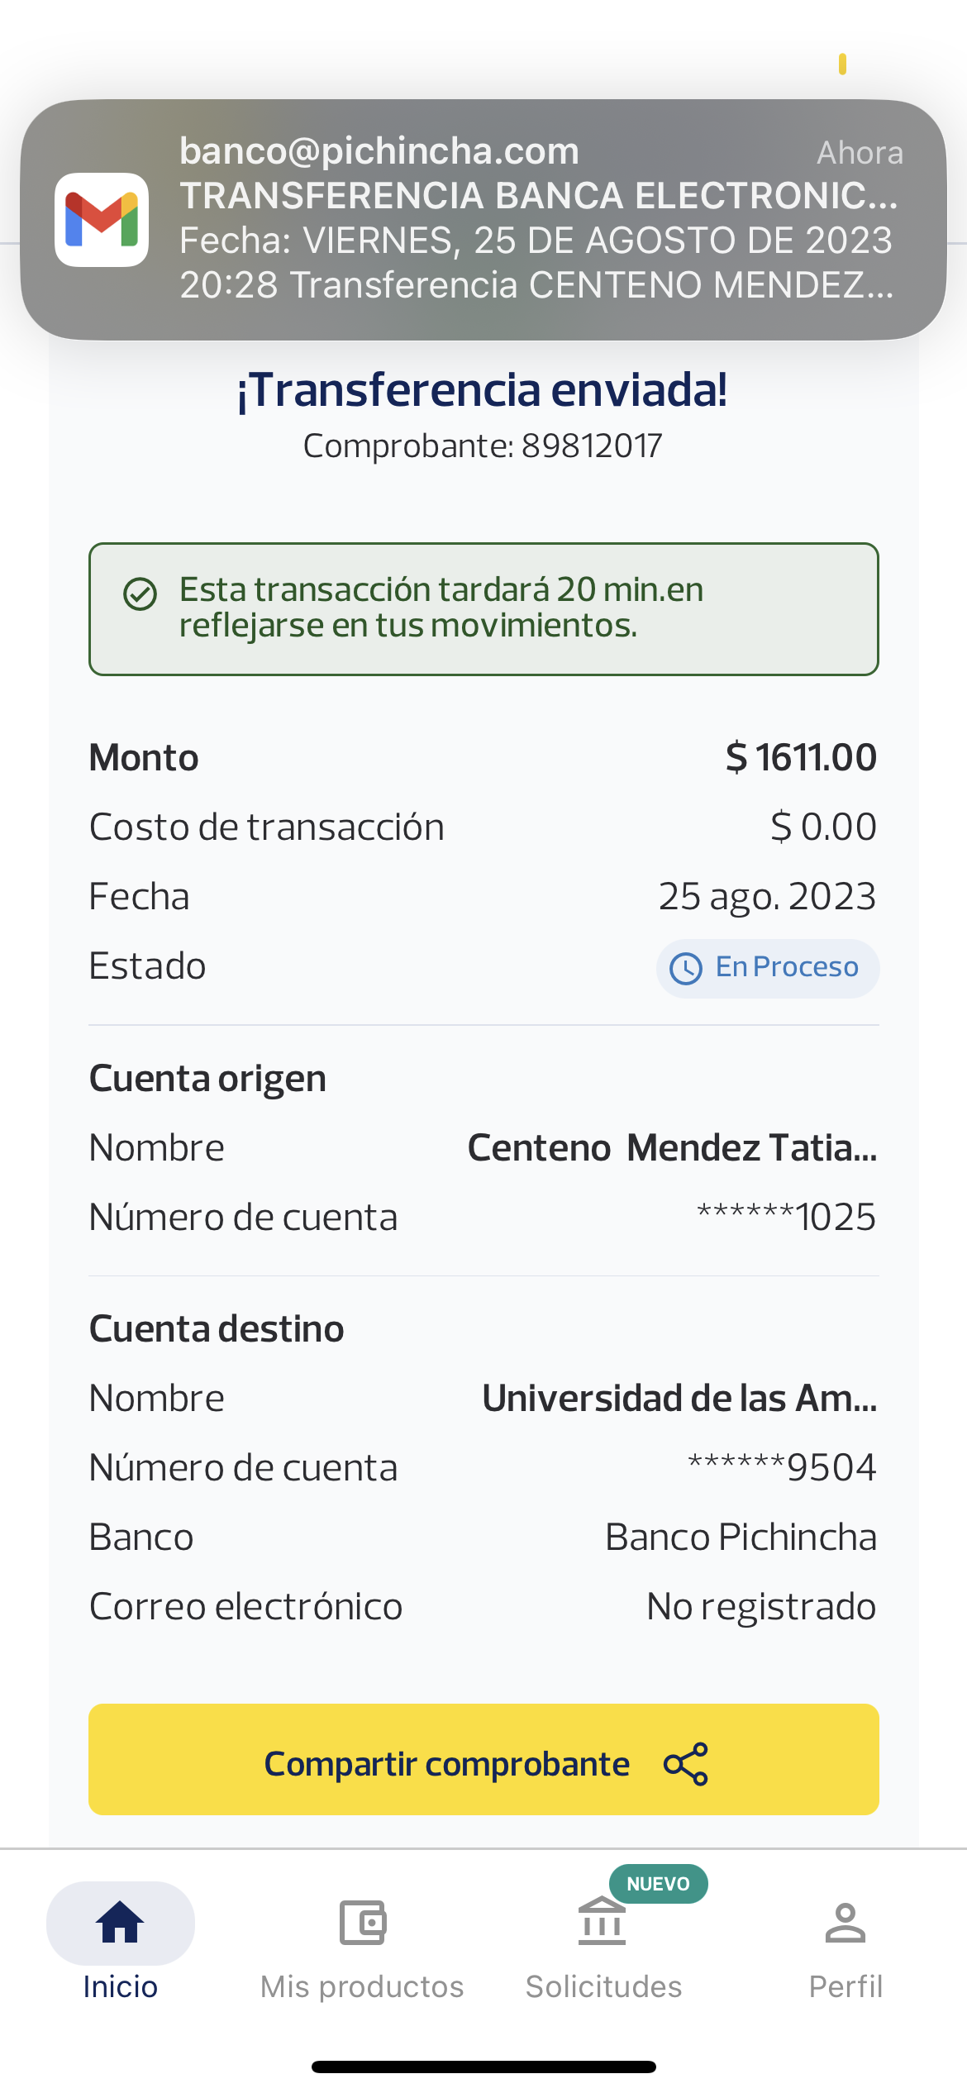
Task: Tap the Comprobante number 89812017
Action: click(592, 446)
